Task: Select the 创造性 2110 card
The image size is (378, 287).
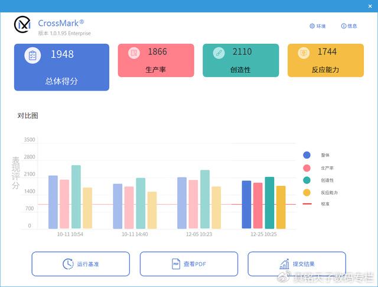Action: click(241, 60)
